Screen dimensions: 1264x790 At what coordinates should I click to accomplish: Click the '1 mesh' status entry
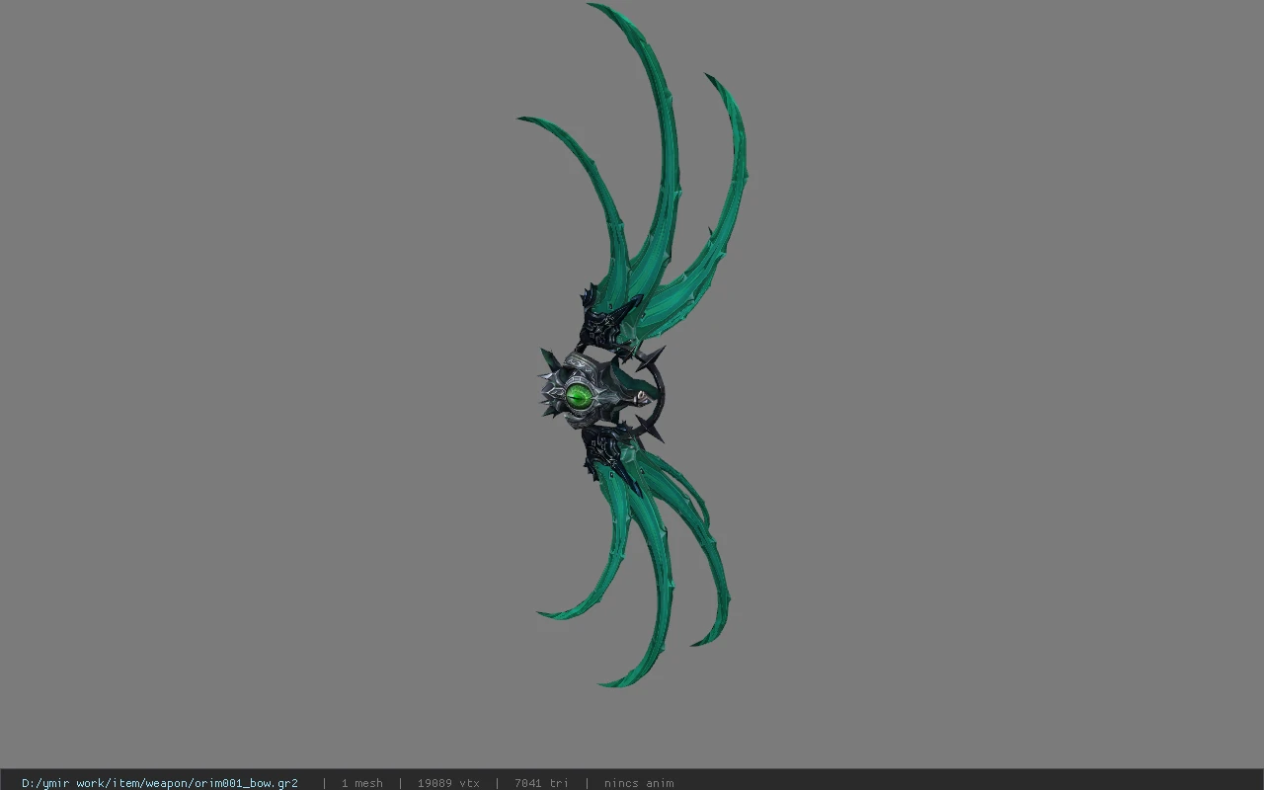coord(362,783)
